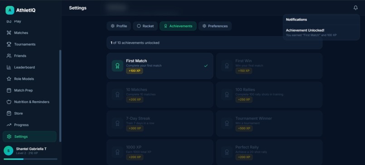Open the Role Models page
365x165 pixels.
point(29,79)
